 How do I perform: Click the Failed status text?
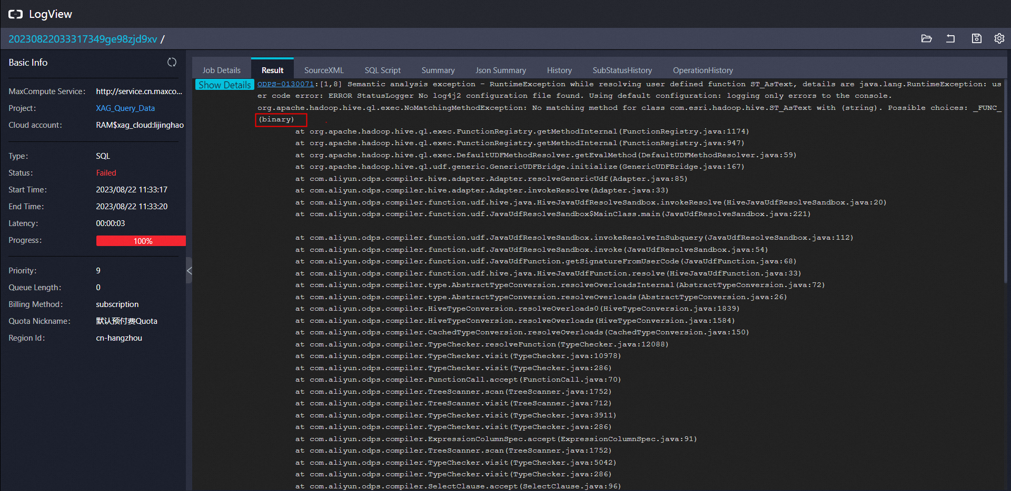[106, 172]
